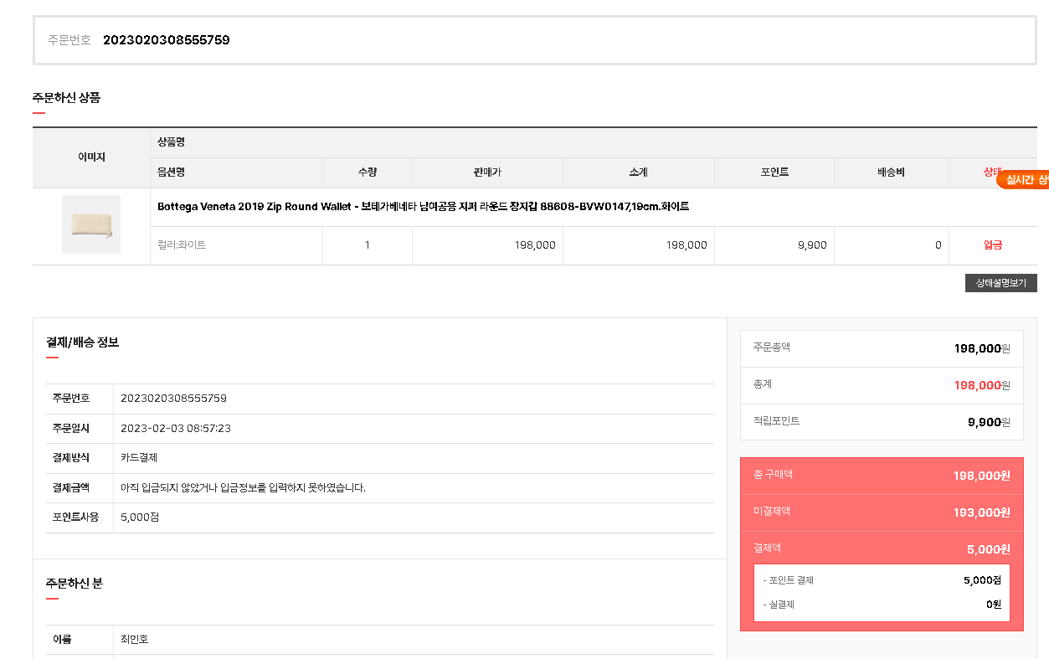Click the 주문일시 value 2023-02-03 08:57:23
This screenshot has height=659, width=1049.
click(176, 429)
